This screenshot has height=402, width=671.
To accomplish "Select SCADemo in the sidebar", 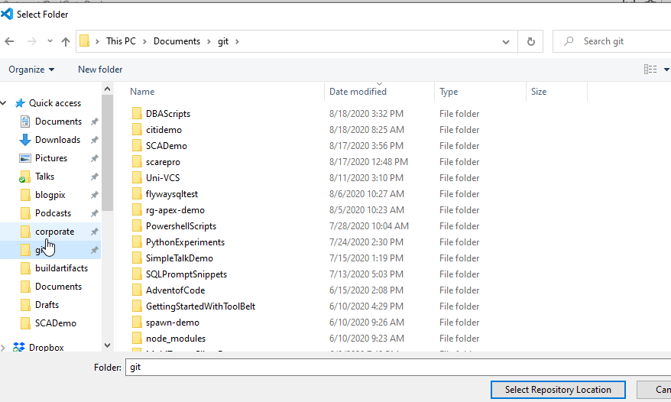I will (x=56, y=323).
